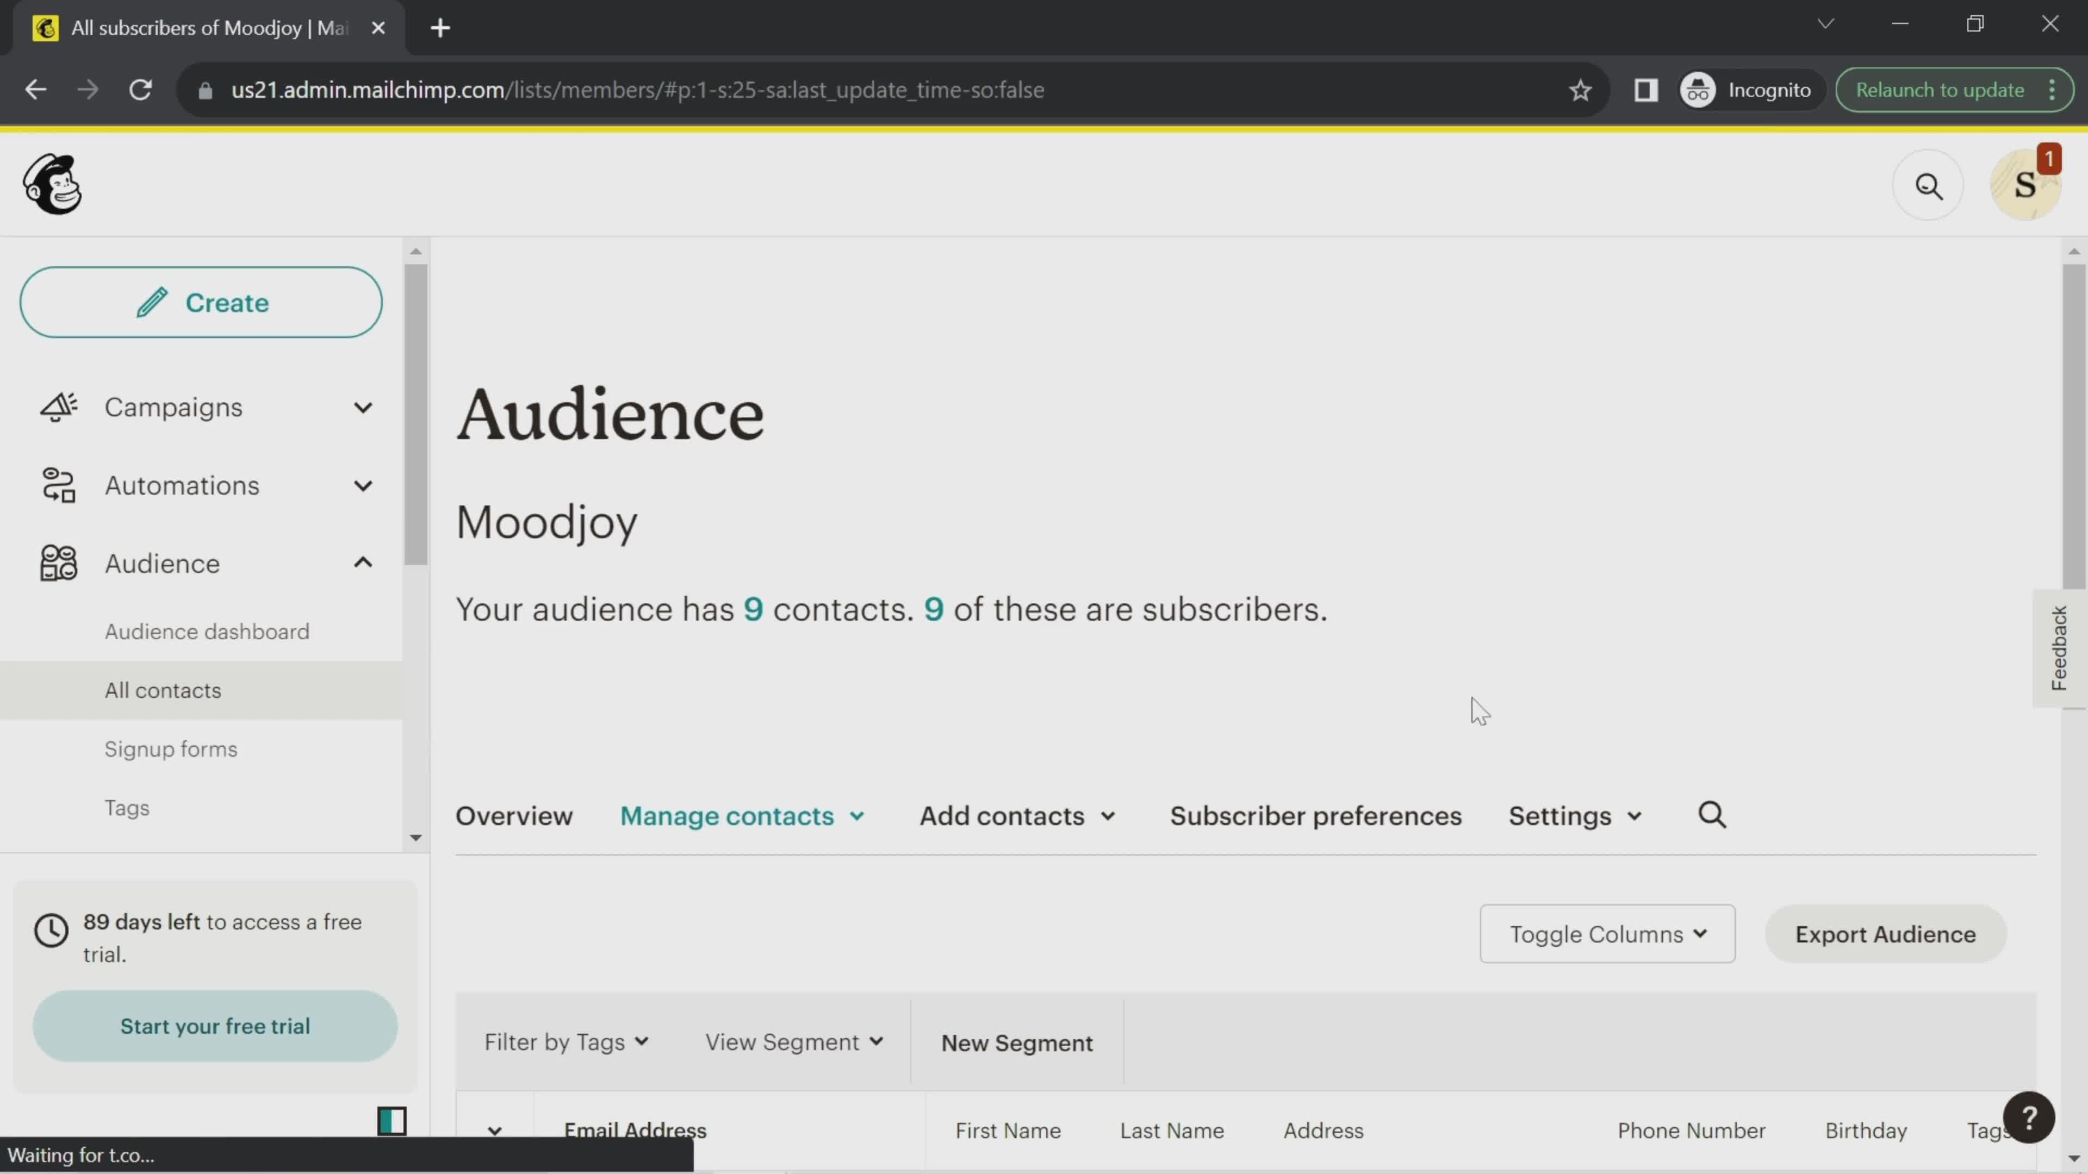Click the Create button pencil icon
The height and width of the screenshot is (1174, 2088).
[x=152, y=302]
